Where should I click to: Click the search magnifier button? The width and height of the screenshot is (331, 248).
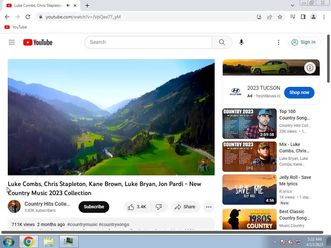coord(222,42)
